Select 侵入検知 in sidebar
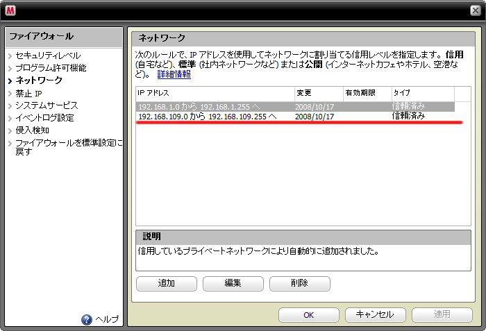The width and height of the screenshot is (486, 331). (x=33, y=130)
